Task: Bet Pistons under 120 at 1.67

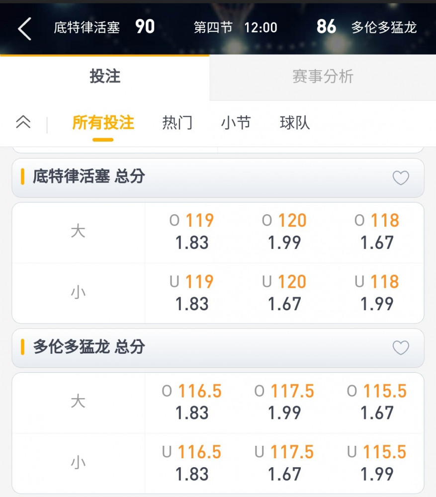Action: coord(284,293)
